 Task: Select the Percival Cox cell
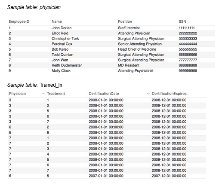(x=62, y=44)
